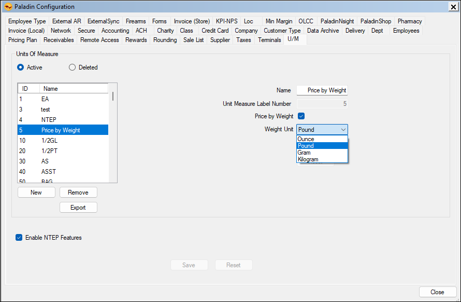Toggle Enable NTEP Features checkbox
This screenshot has height=302, width=461.
pyautogui.click(x=19, y=238)
